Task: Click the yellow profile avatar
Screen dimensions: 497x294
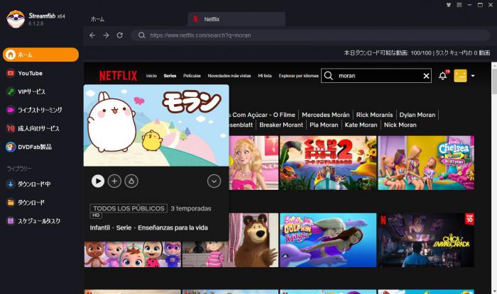Action: (x=460, y=76)
